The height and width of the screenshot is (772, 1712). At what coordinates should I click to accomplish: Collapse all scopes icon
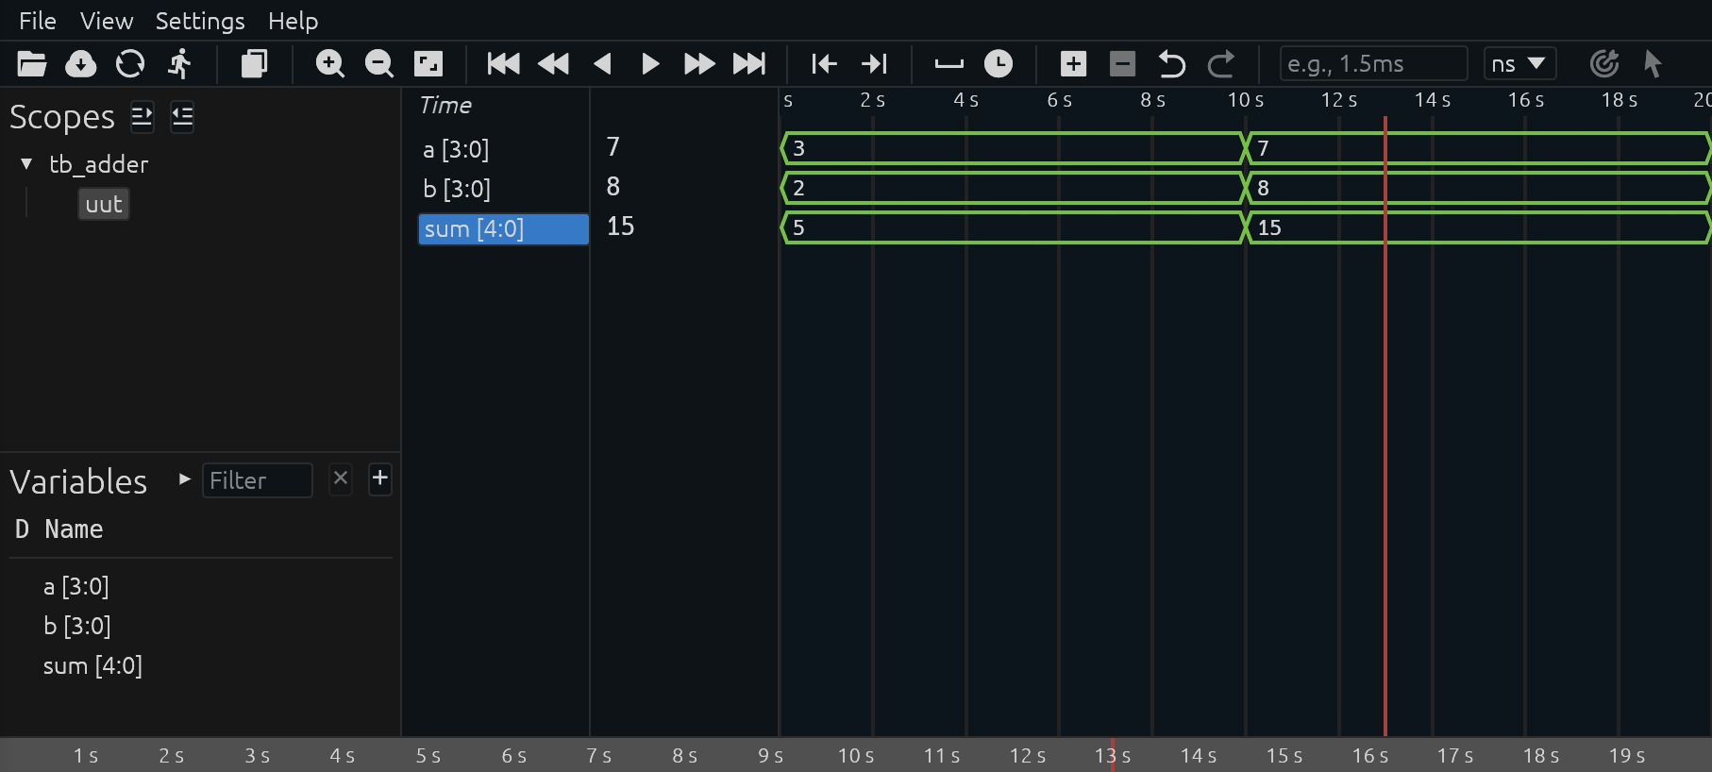[182, 117]
